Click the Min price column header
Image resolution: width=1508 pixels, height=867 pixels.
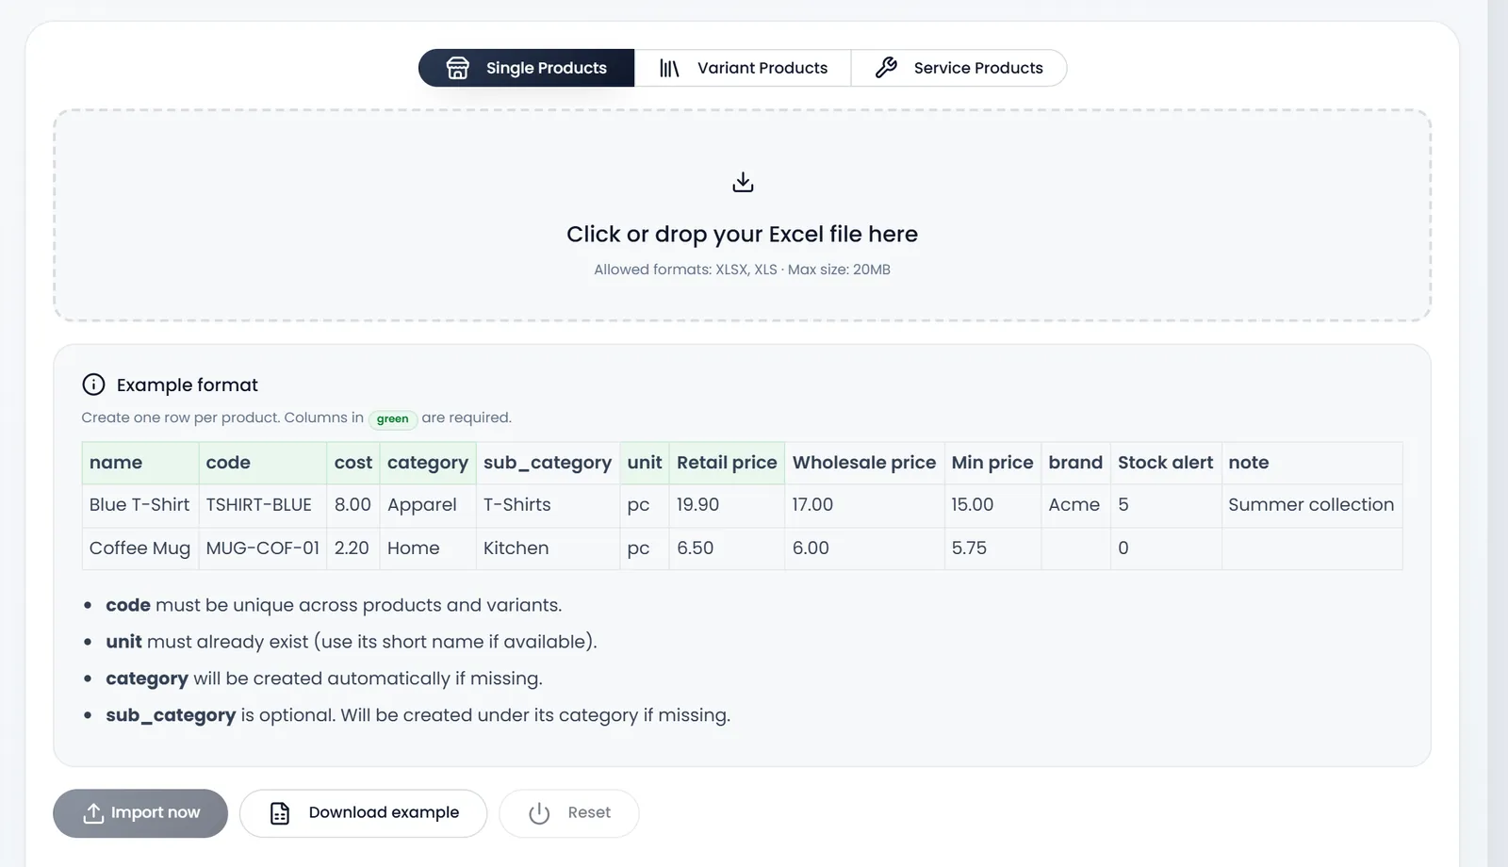pyautogui.click(x=992, y=463)
